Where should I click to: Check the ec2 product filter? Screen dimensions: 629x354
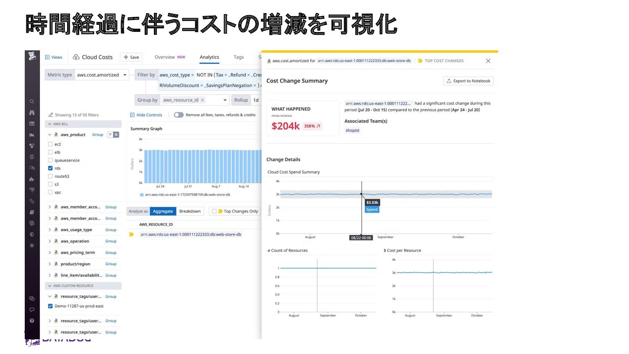point(50,144)
